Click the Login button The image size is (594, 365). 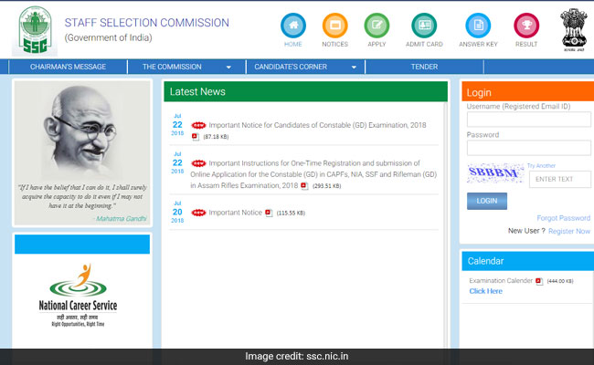tap(487, 202)
